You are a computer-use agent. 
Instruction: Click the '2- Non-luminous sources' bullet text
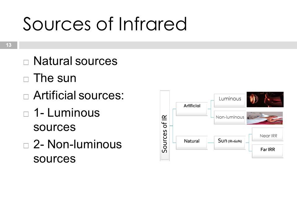(77, 151)
